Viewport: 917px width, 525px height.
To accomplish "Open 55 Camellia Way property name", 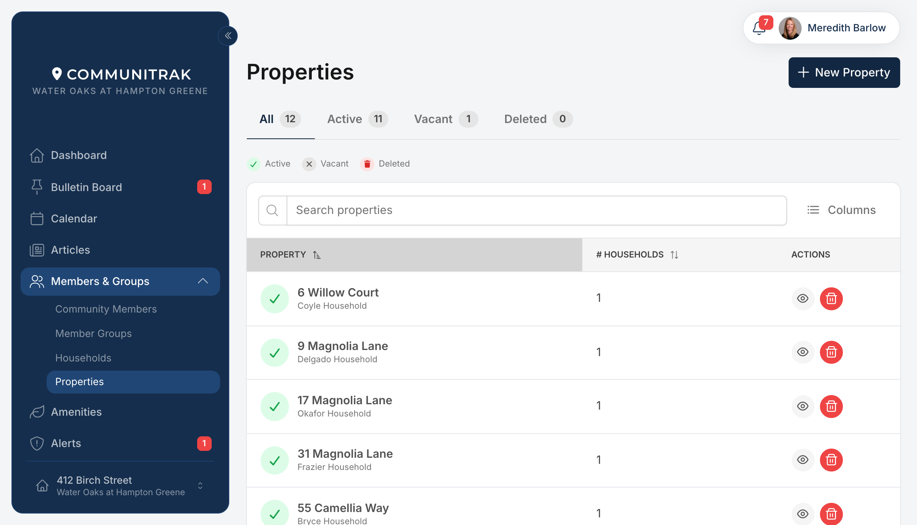I will point(343,508).
